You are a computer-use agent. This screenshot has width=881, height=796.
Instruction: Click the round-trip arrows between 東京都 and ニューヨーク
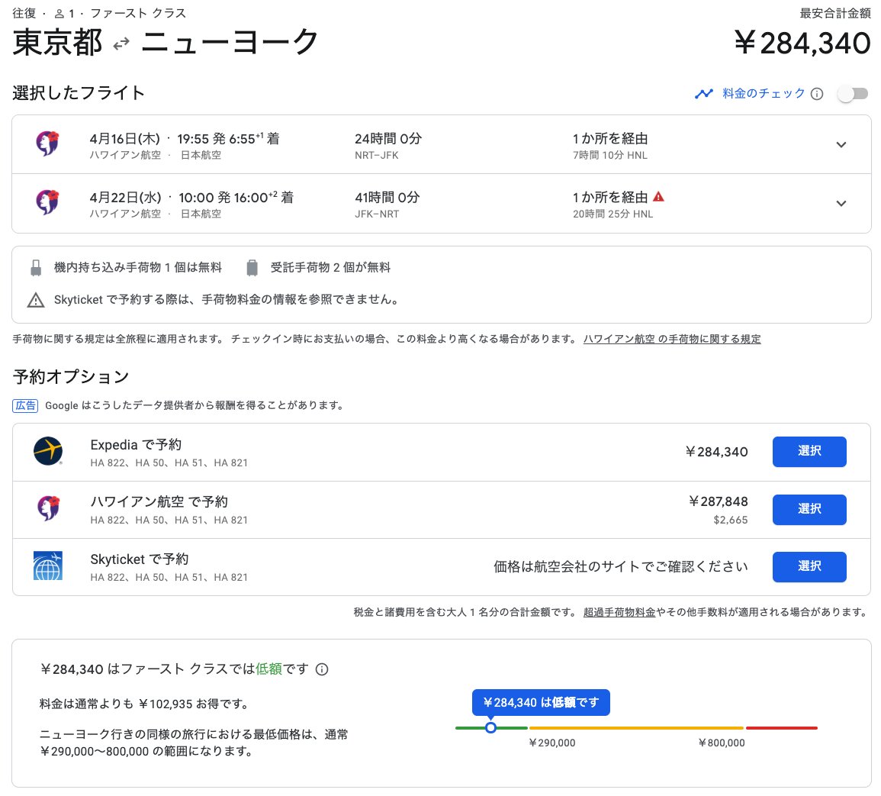click(121, 44)
